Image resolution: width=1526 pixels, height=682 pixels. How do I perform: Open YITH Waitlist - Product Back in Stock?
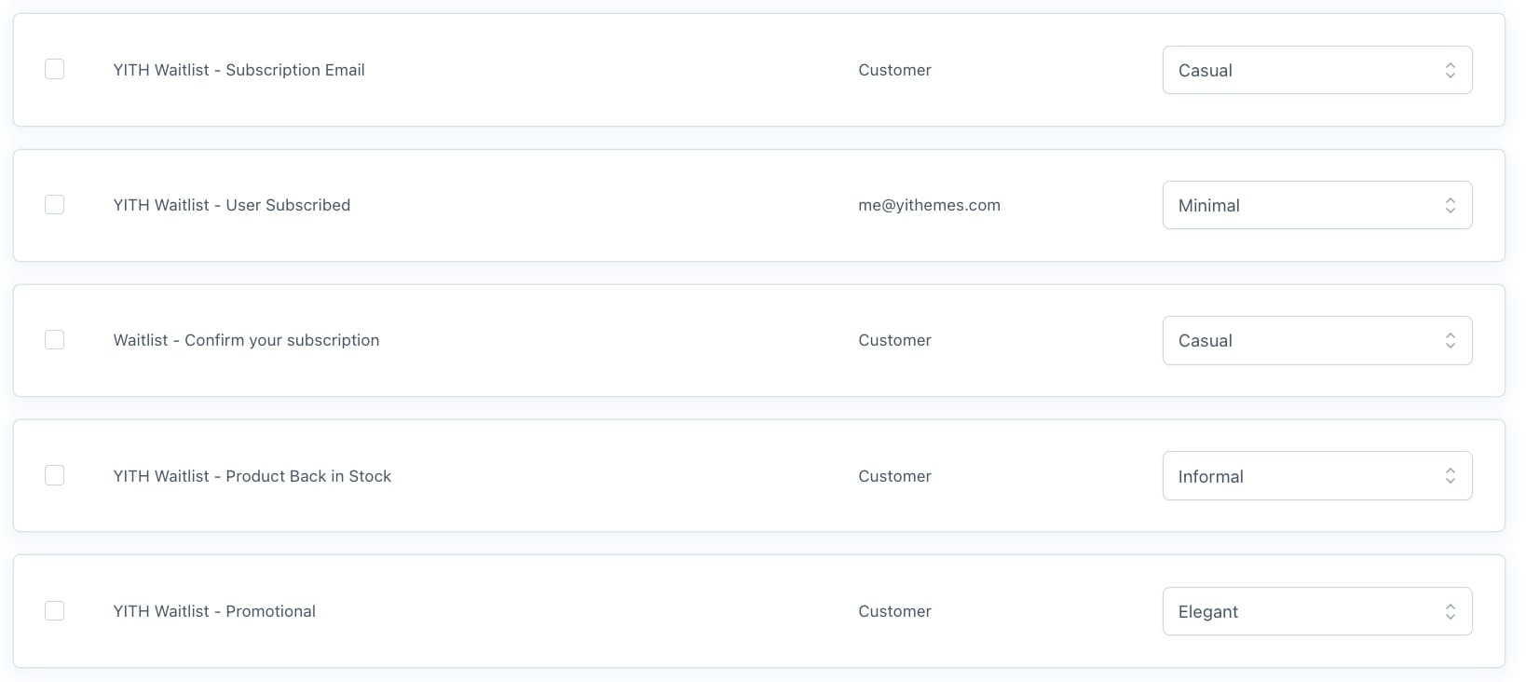[x=252, y=476]
